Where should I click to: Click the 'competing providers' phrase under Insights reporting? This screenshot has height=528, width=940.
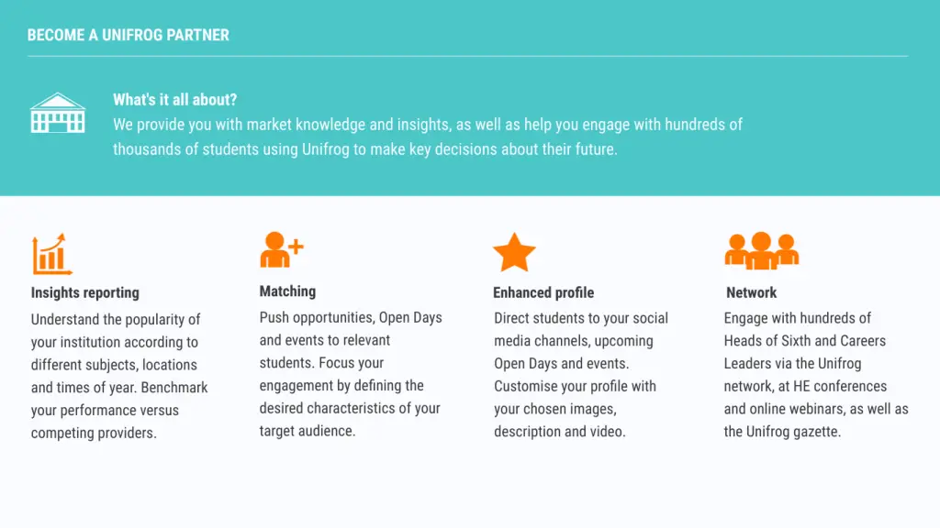94,434
